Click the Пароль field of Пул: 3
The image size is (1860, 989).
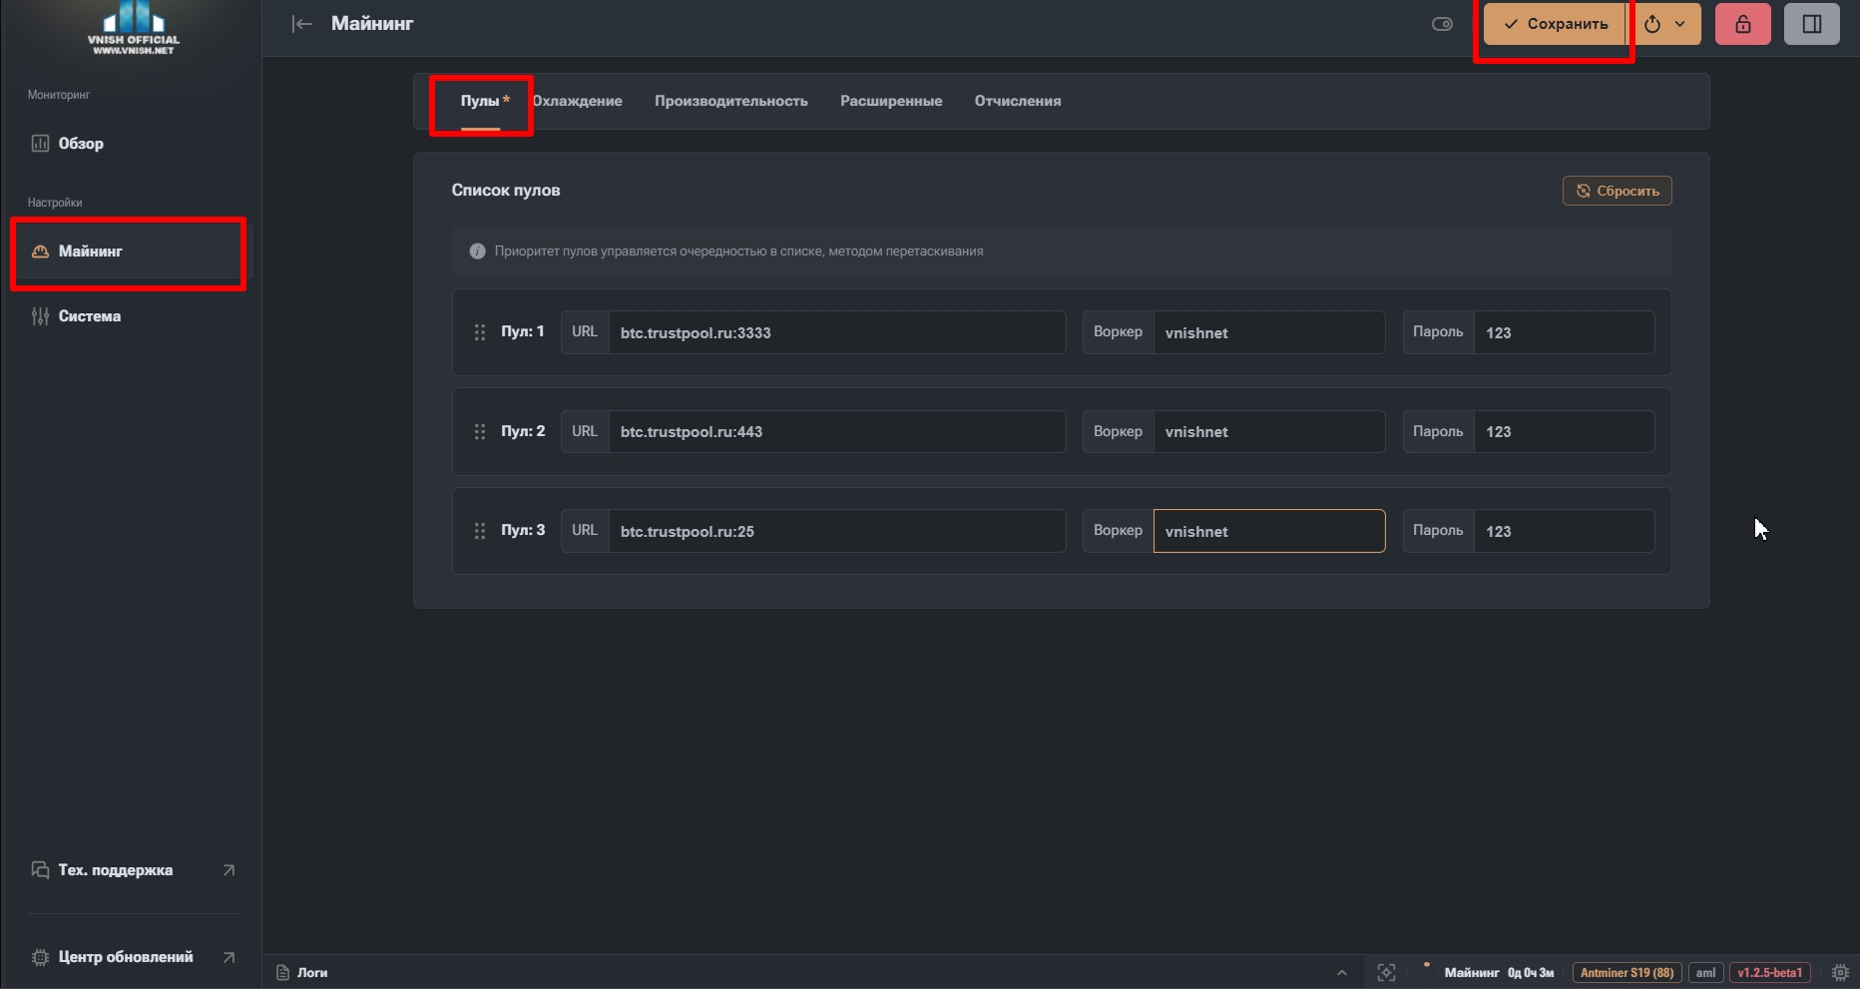pos(1565,531)
